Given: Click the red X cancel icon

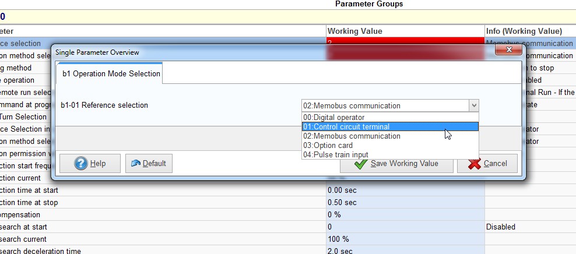Looking at the screenshot, I should (475, 164).
